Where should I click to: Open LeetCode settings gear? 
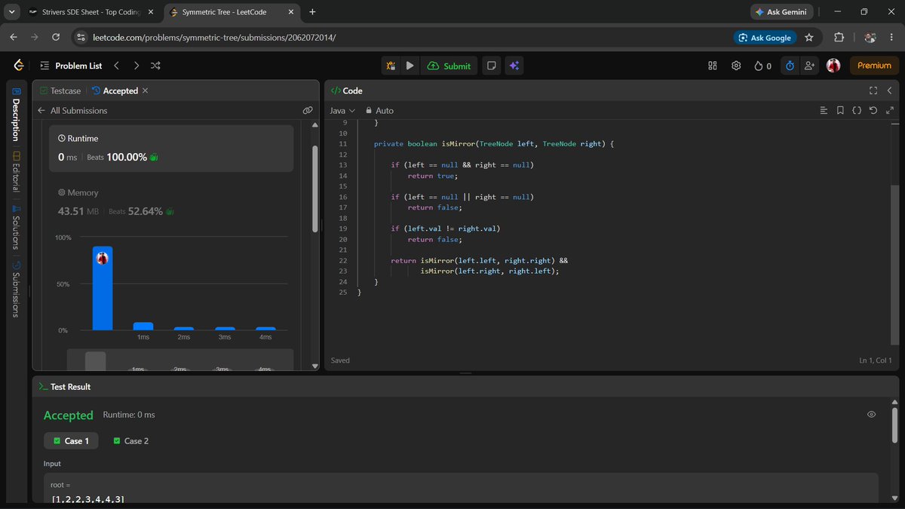click(x=736, y=66)
